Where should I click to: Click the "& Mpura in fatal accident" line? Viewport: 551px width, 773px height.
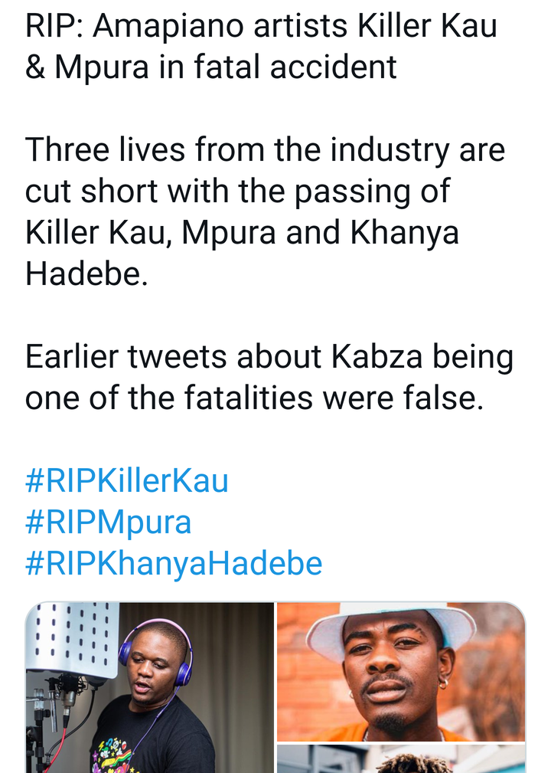click(211, 67)
